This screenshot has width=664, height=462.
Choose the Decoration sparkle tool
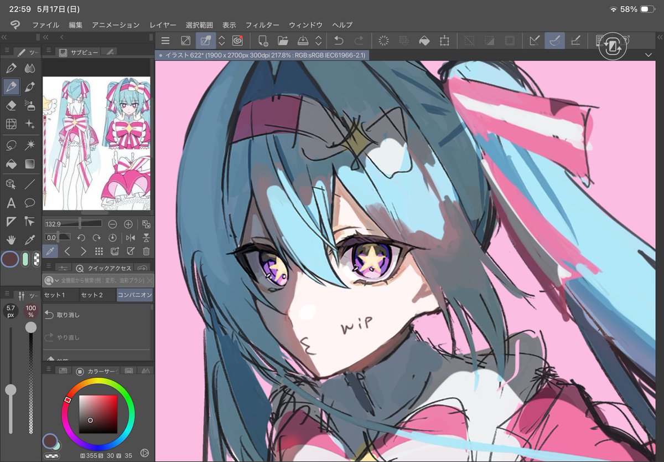point(30,125)
